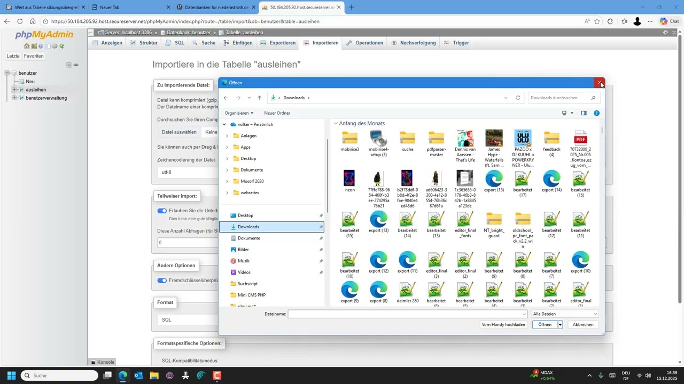Switch to the Anzeigen tab
684x384 pixels.
coord(108,43)
